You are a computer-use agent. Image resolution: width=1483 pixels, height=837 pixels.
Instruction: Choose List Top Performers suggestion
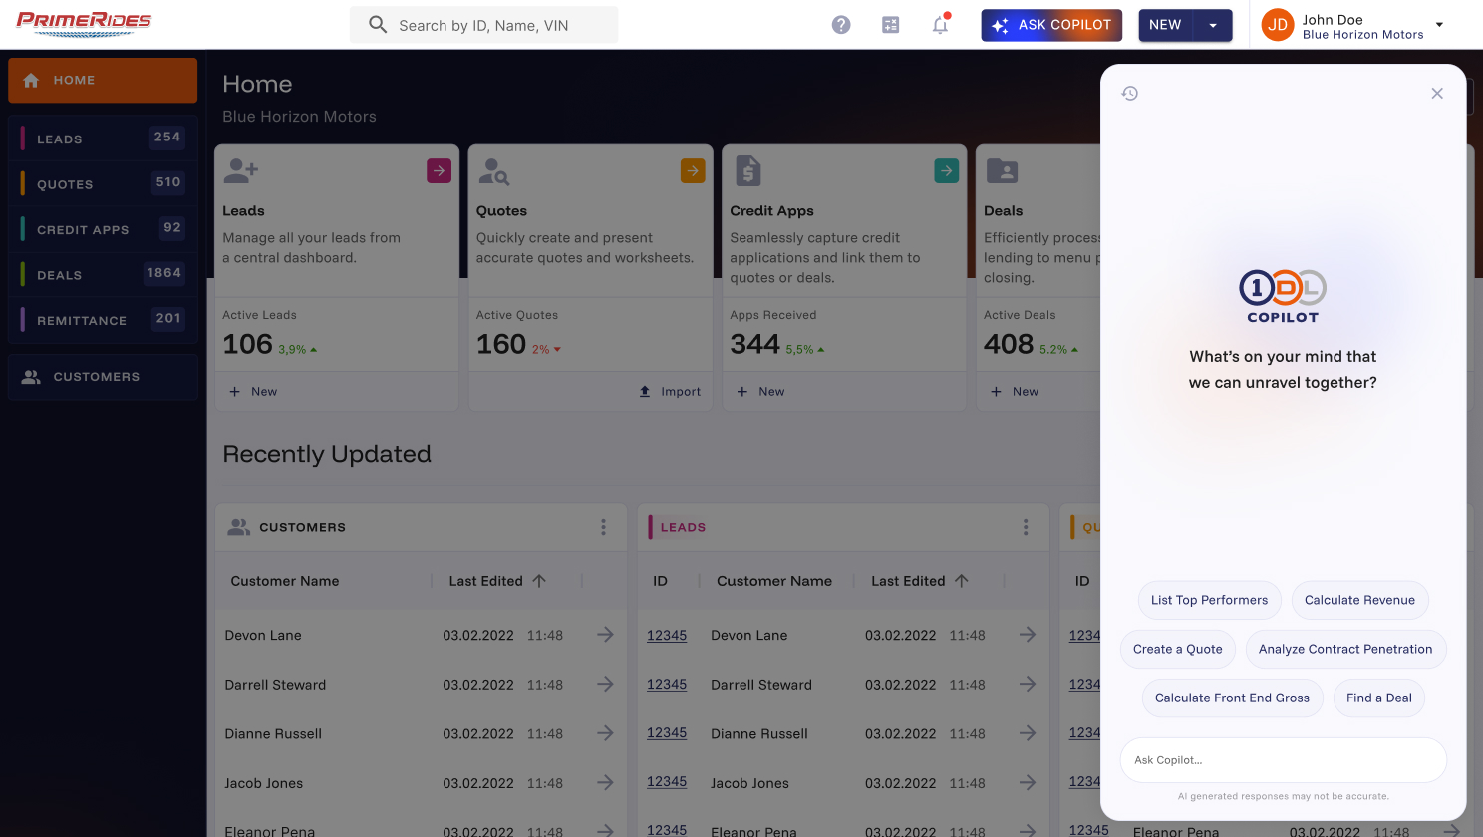pyautogui.click(x=1209, y=600)
